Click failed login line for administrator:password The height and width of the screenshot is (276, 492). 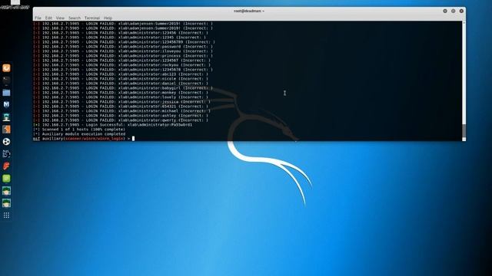(x=123, y=46)
